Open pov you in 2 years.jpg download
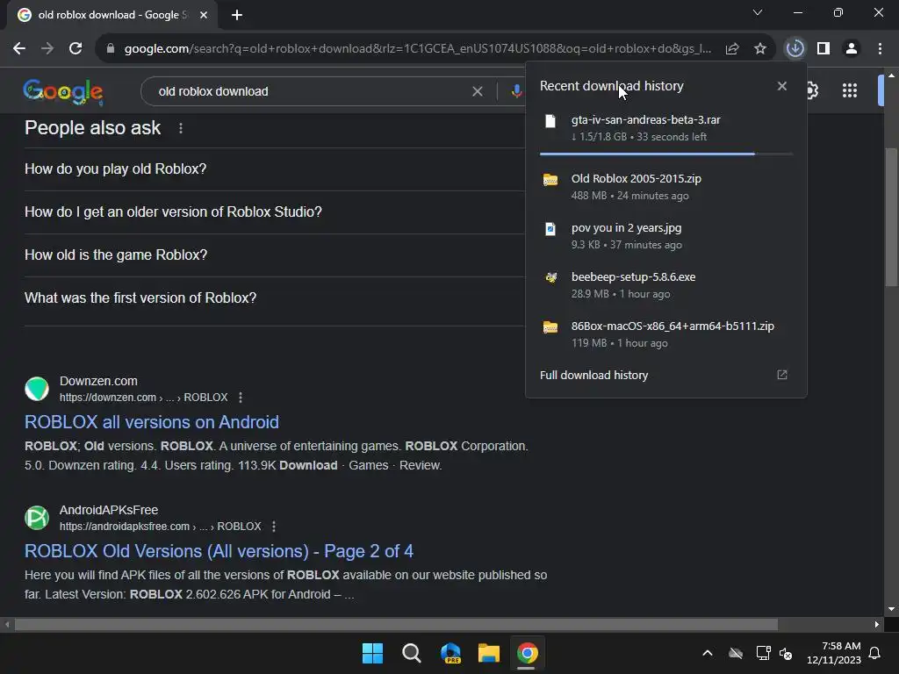This screenshot has height=674, width=899. (665, 236)
